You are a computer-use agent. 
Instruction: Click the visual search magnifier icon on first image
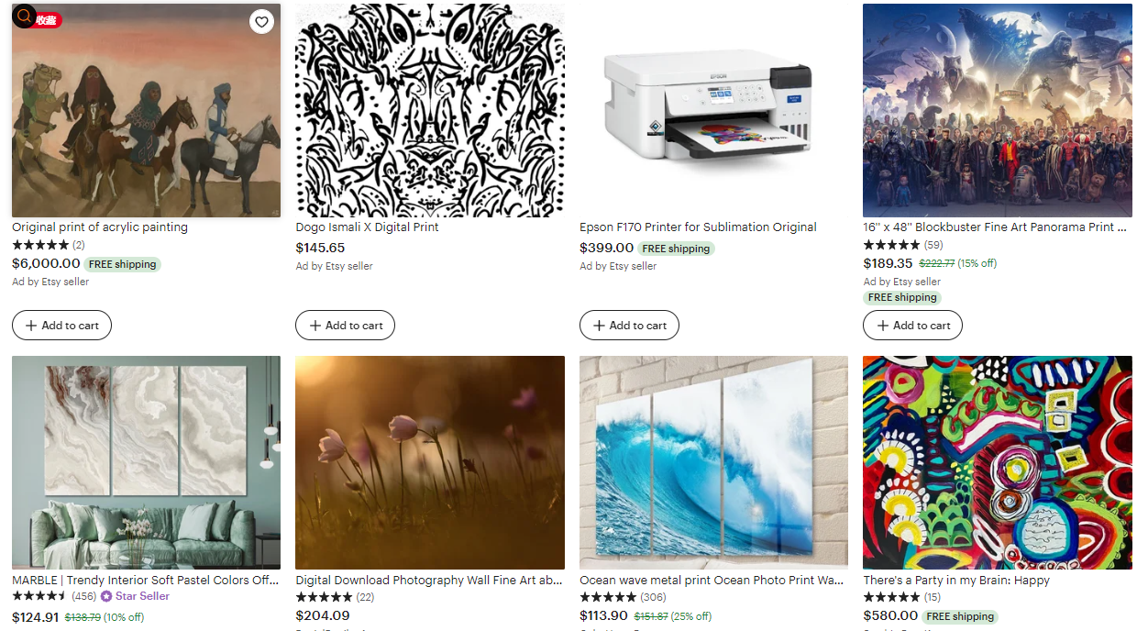(x=24, y=17)
